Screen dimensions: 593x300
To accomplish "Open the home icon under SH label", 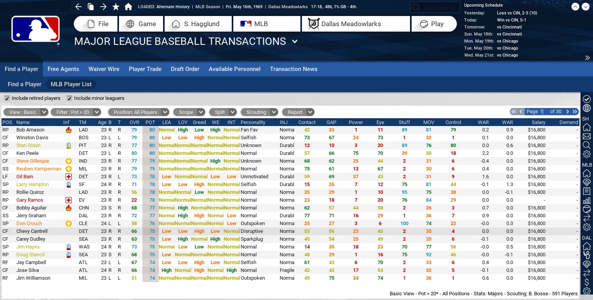I will 587,128.
